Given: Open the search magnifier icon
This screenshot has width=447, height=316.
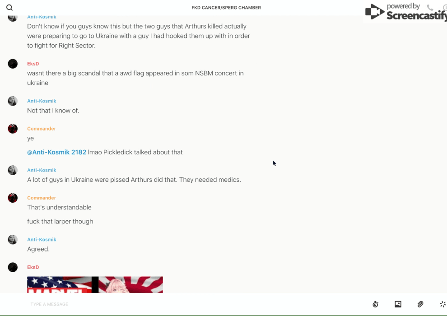Looking at the screenshot, I should [x=9, y=8].
